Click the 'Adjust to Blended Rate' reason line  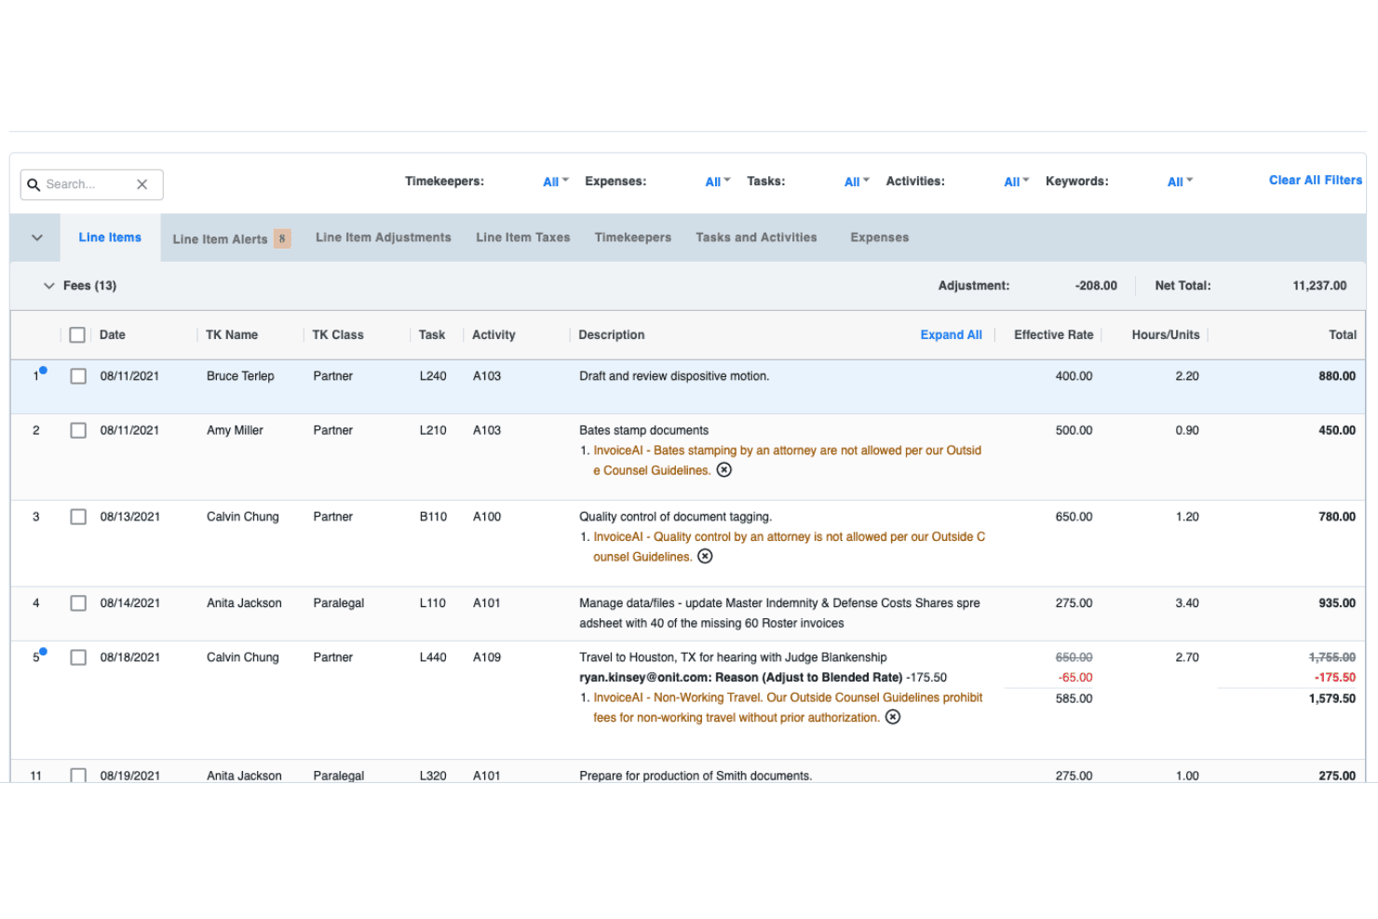(763, 678)
